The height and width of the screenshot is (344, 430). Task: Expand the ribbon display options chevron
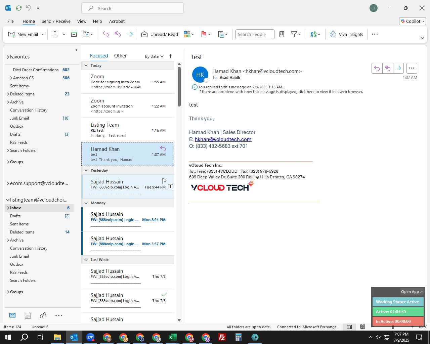(x=422, y=38)
